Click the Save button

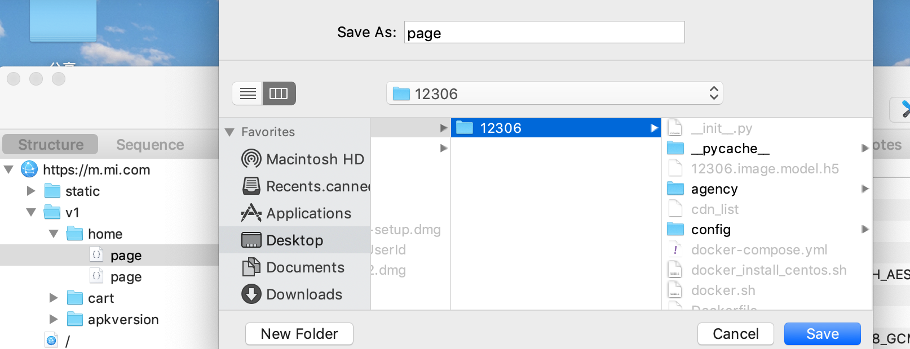(x=822, y=334)
